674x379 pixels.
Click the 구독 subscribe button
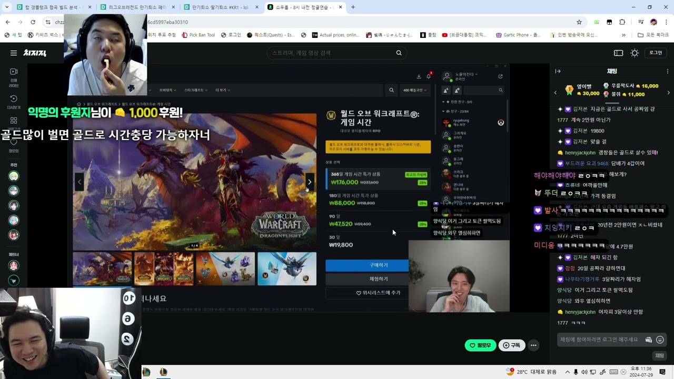tap(511, 345)
